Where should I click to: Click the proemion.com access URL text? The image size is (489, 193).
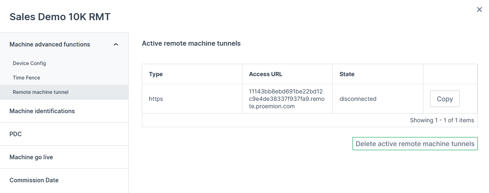286,99
